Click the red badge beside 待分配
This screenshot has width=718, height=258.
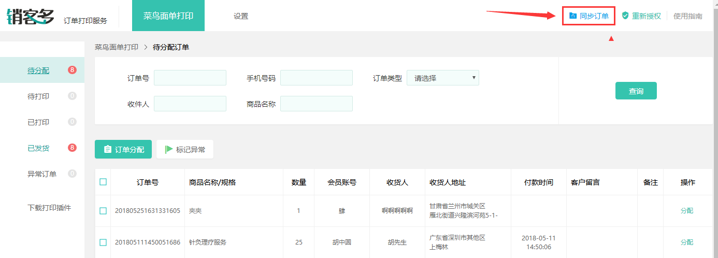point(72,70)
